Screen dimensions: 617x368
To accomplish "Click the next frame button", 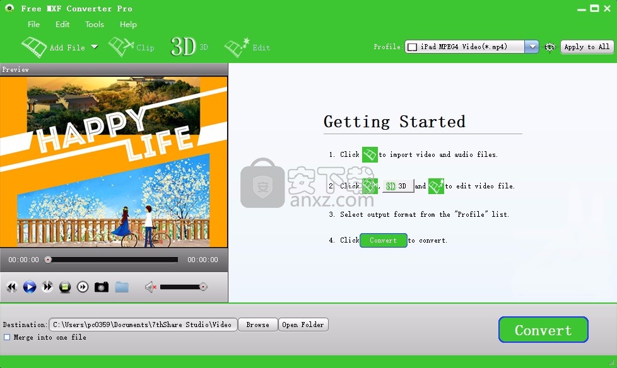I will click(83, 287).
